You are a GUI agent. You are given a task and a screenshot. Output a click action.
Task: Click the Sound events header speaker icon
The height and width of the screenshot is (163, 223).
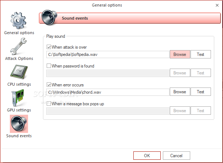click(x=49, y=17)
